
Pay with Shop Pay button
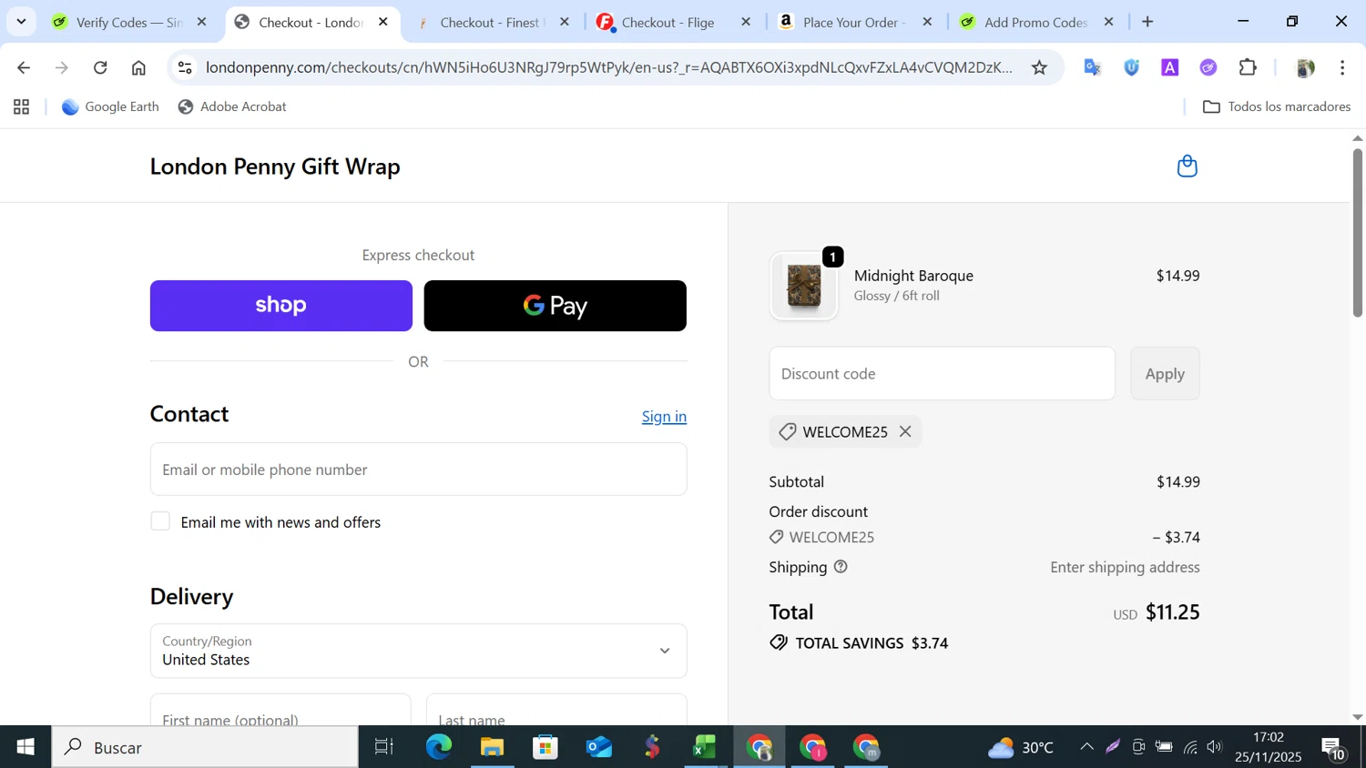click(280, 306)
